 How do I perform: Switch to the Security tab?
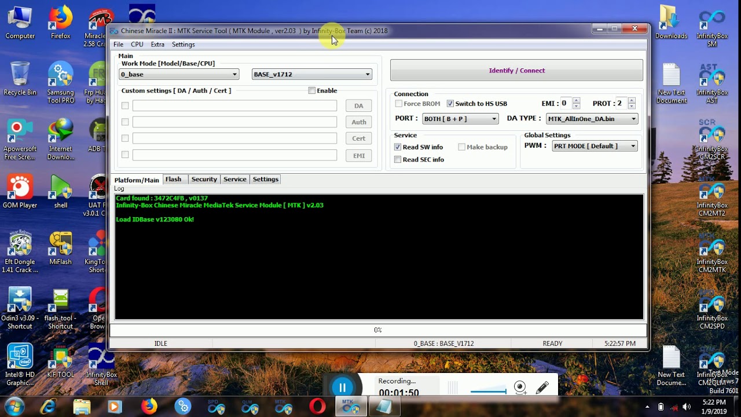pos(204,180)
